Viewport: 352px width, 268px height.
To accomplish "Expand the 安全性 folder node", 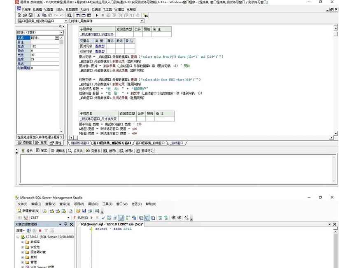I will click(x=23, y=247).
